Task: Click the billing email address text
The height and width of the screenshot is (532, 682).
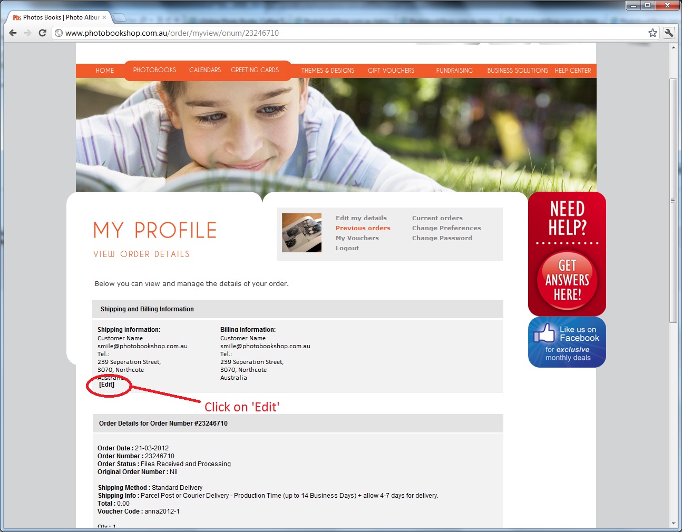Action: [265, 346]
